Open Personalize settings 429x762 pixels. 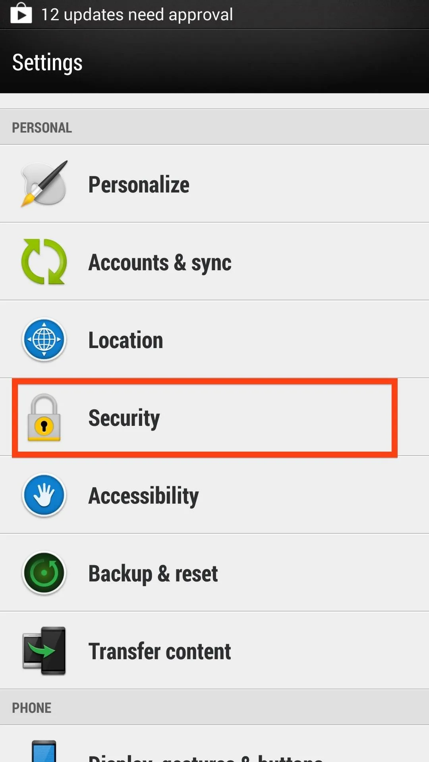coord(214,184)
